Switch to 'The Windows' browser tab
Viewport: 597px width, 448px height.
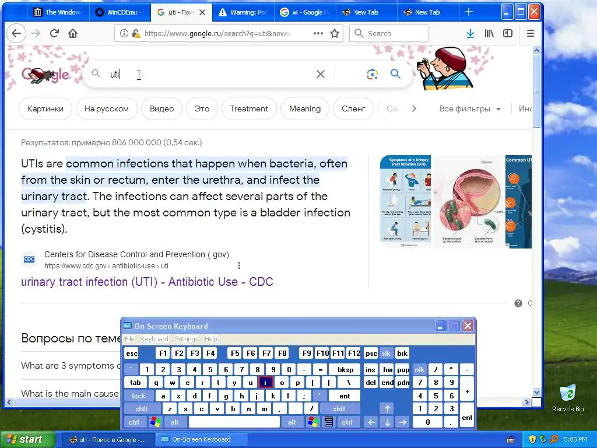58,12
